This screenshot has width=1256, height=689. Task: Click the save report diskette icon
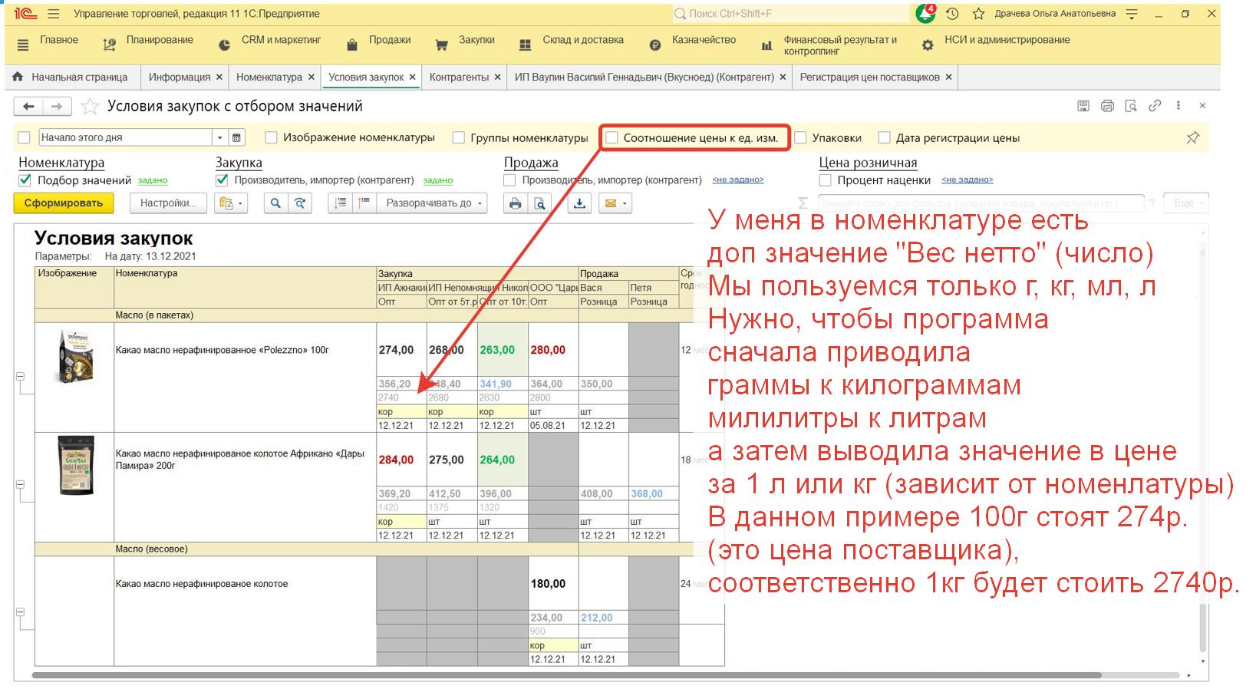(1083, 106)
